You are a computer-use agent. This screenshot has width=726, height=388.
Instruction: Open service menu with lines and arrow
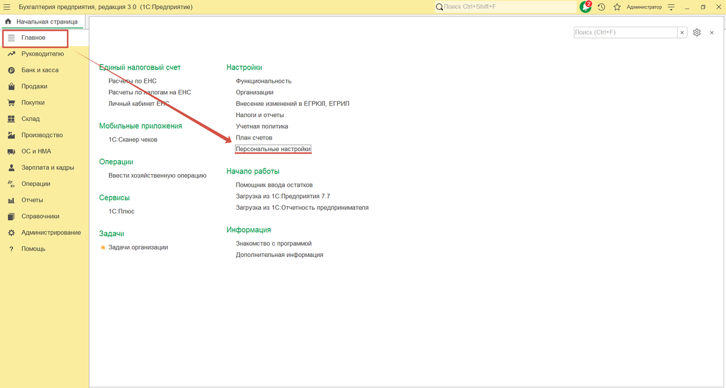coord(672,7)
